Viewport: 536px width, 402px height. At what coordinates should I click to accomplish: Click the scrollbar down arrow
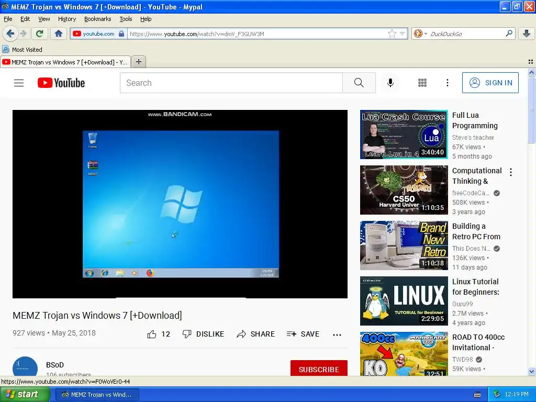coord(531,372)
